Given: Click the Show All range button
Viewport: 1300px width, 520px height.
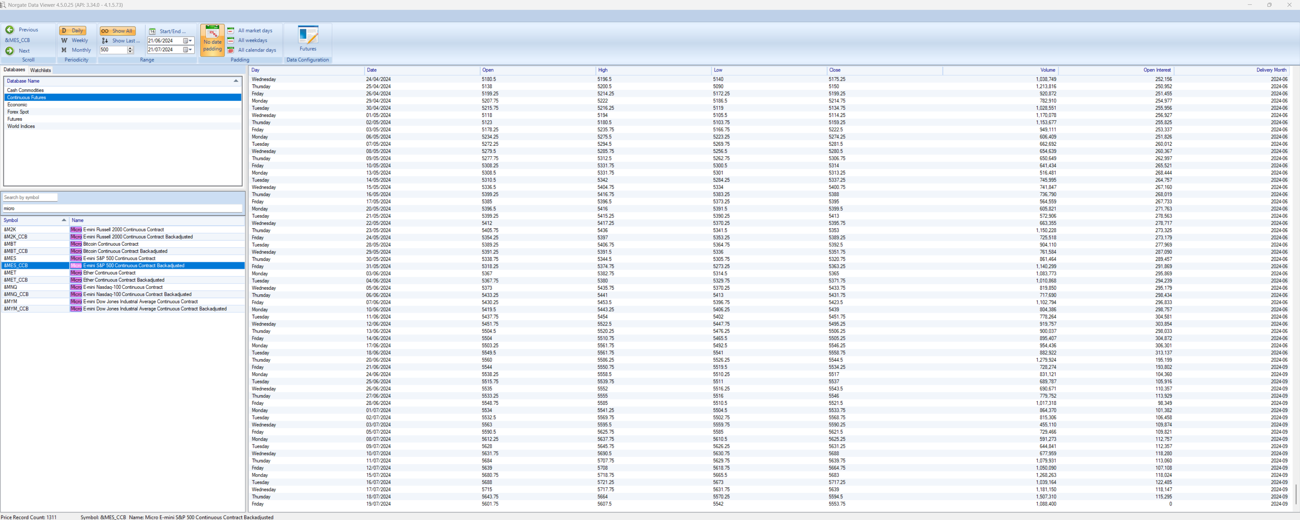Looking at the screenshot, I should [x=118, y=31].
